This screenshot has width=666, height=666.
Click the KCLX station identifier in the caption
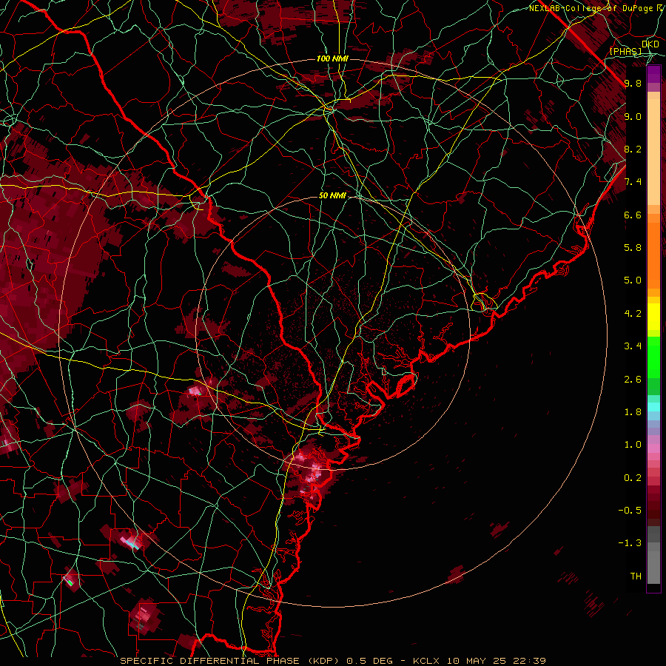tap(427, 661)
